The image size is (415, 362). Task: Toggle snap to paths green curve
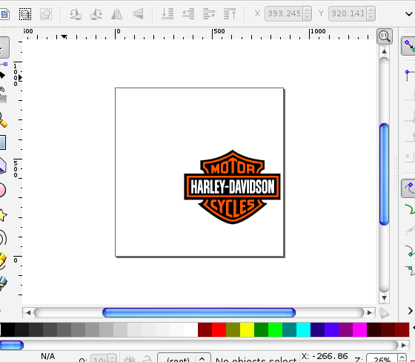[410, 209]
